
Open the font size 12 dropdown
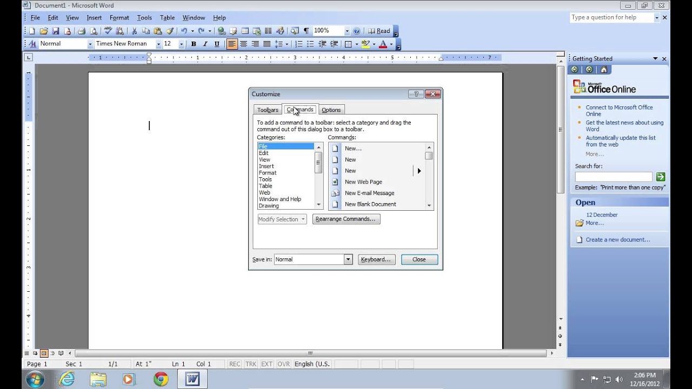click(181, 44)
